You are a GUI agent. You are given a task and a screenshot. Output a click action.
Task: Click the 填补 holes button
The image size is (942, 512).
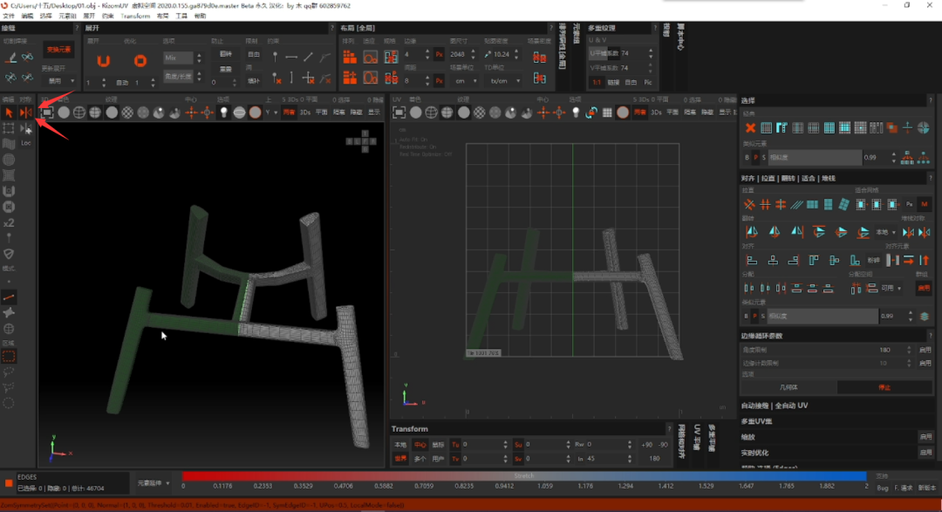click(x=254, y=81)
